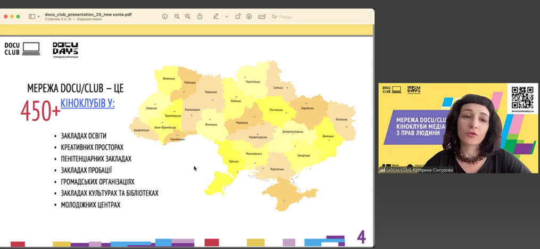Select bullet ЗАКЛАДАХ КУЛЬТУРАХ ТА БІБЛІОТЕКАХ

(x=110, y=193)
